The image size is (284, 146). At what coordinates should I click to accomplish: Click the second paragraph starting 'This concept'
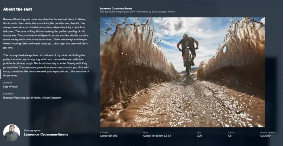pyautogui.click(x=46, y=65)
